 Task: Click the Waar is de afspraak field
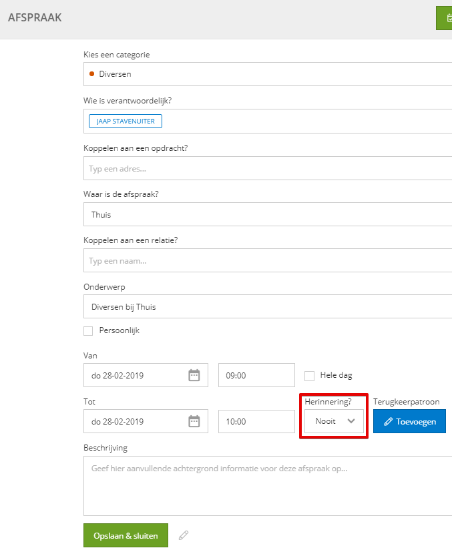[x=268, y=214]
